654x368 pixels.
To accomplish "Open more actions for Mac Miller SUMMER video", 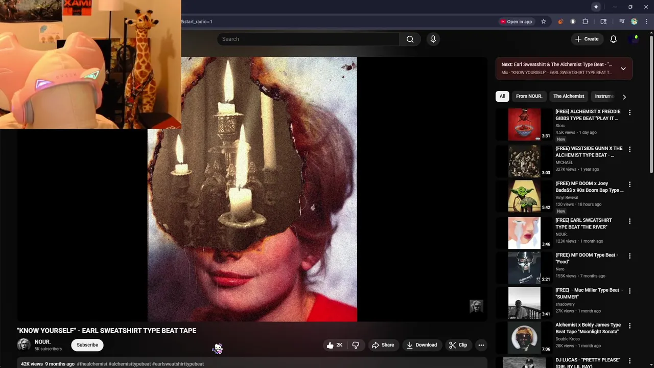I will [629, 291].
